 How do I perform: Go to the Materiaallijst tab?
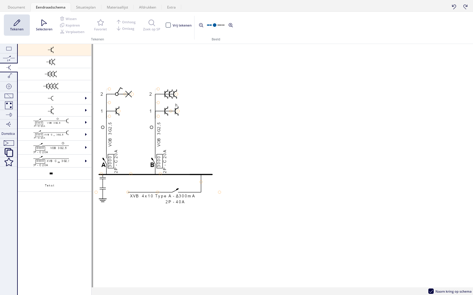[117, 7]
